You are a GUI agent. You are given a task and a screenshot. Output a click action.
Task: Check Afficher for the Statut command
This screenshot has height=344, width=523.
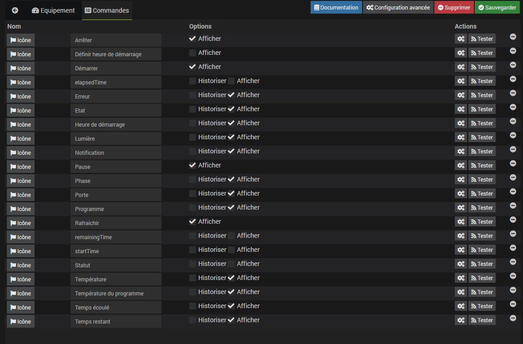(x=231, y=264)
